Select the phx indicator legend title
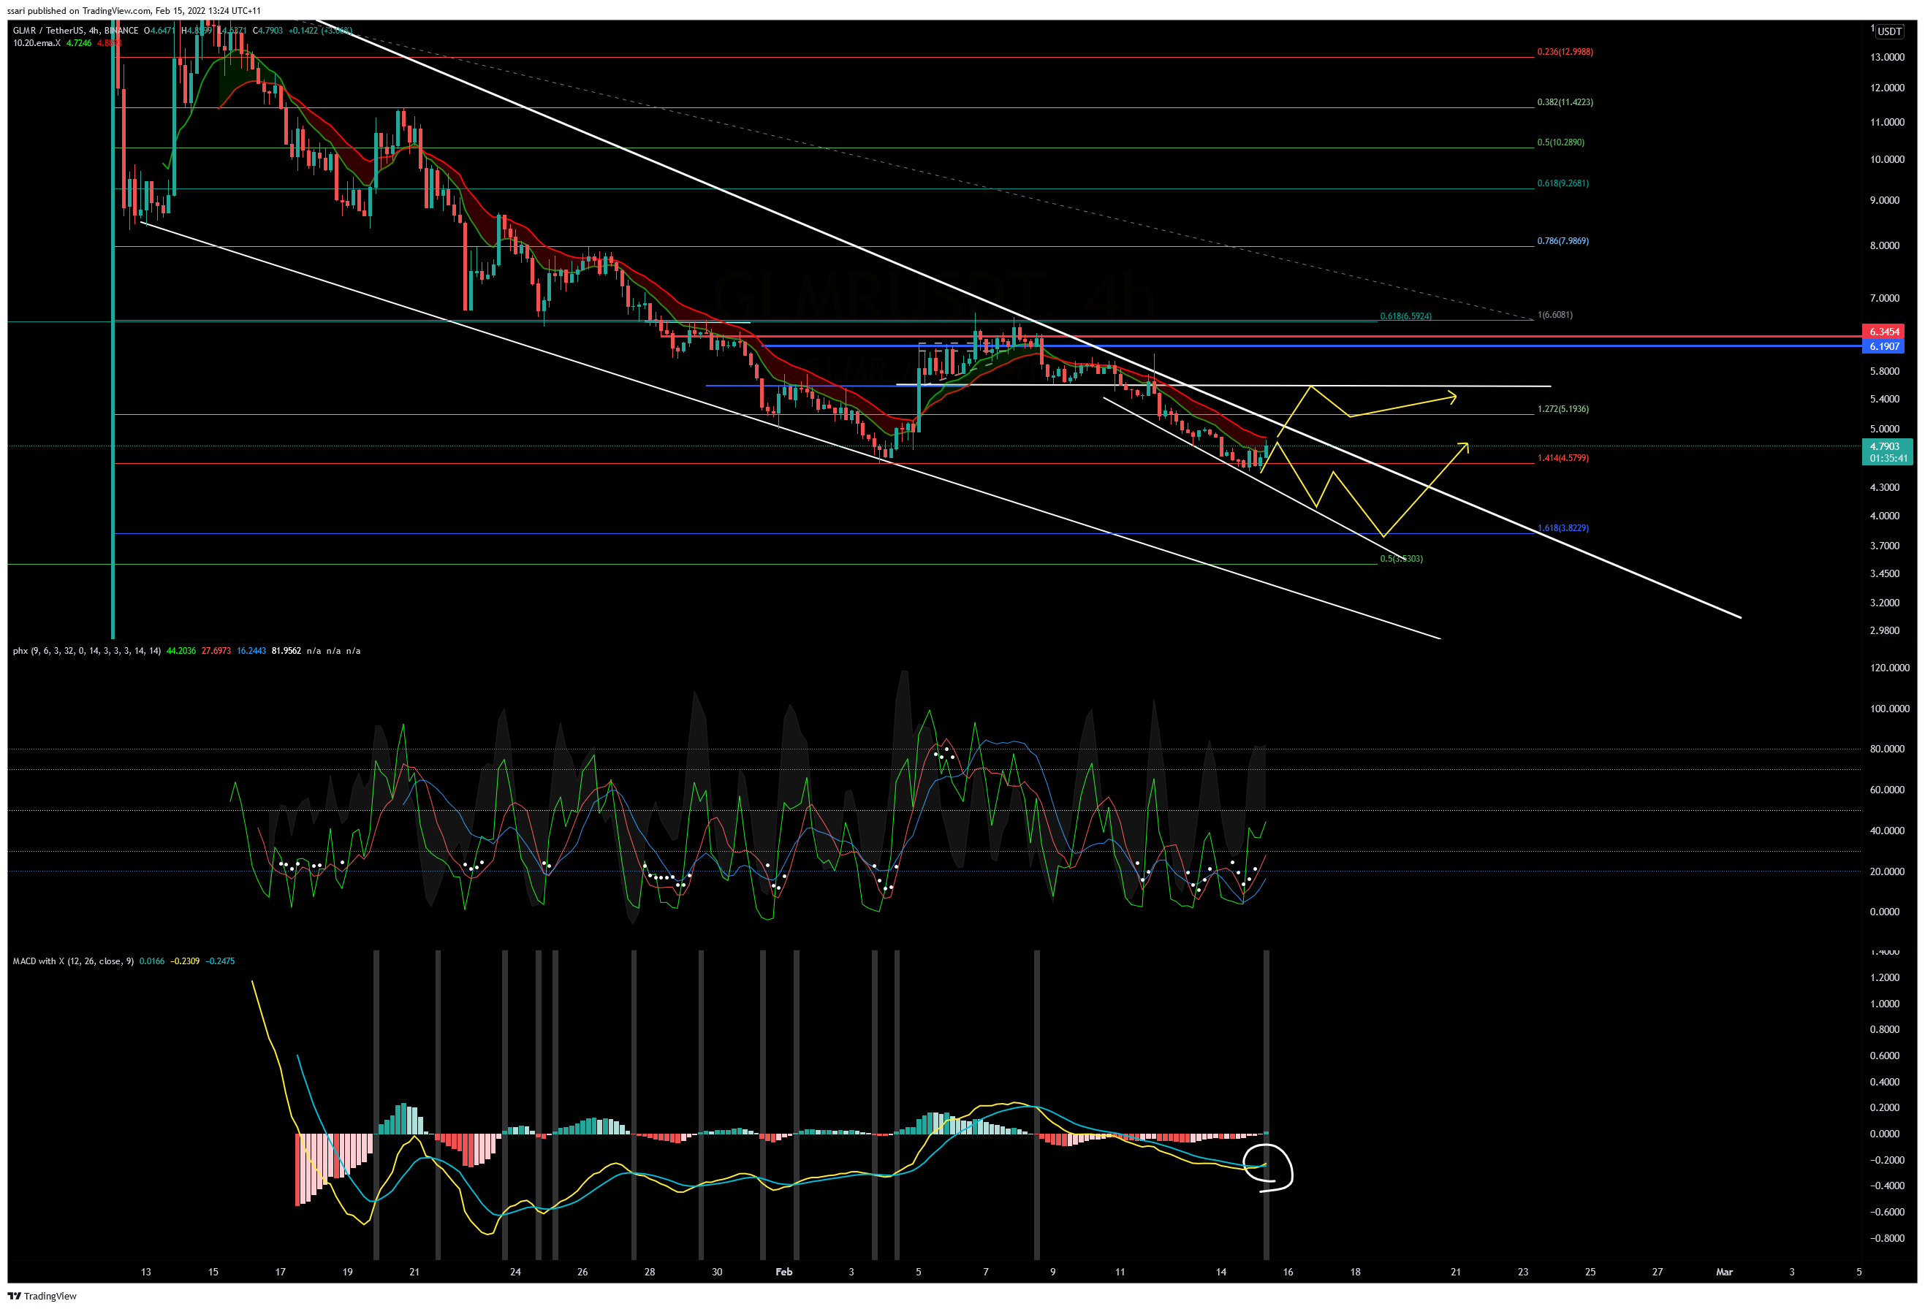 tap(87, 651)
